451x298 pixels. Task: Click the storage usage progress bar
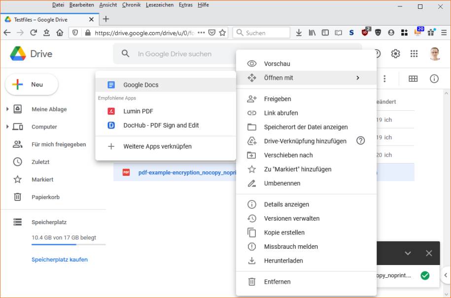point(68,245)
